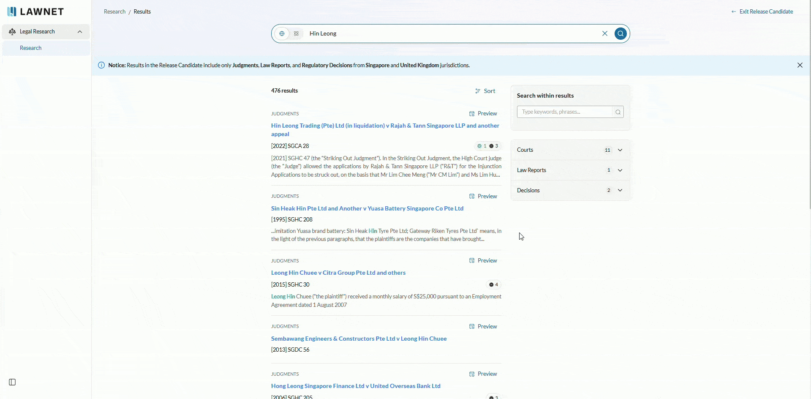Click citation [1995] SGHC 208
The width and height of the screenshot is (811, 399).
click(292, 219)
